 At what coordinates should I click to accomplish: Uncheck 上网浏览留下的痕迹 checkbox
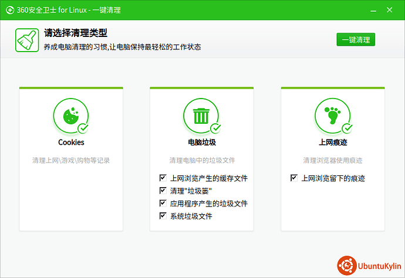[294, 178]
